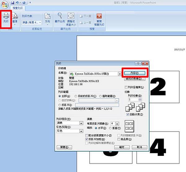Click the 尋找印表機 button
Viewport: 186px width, 172px height.
tap(135, 79)
